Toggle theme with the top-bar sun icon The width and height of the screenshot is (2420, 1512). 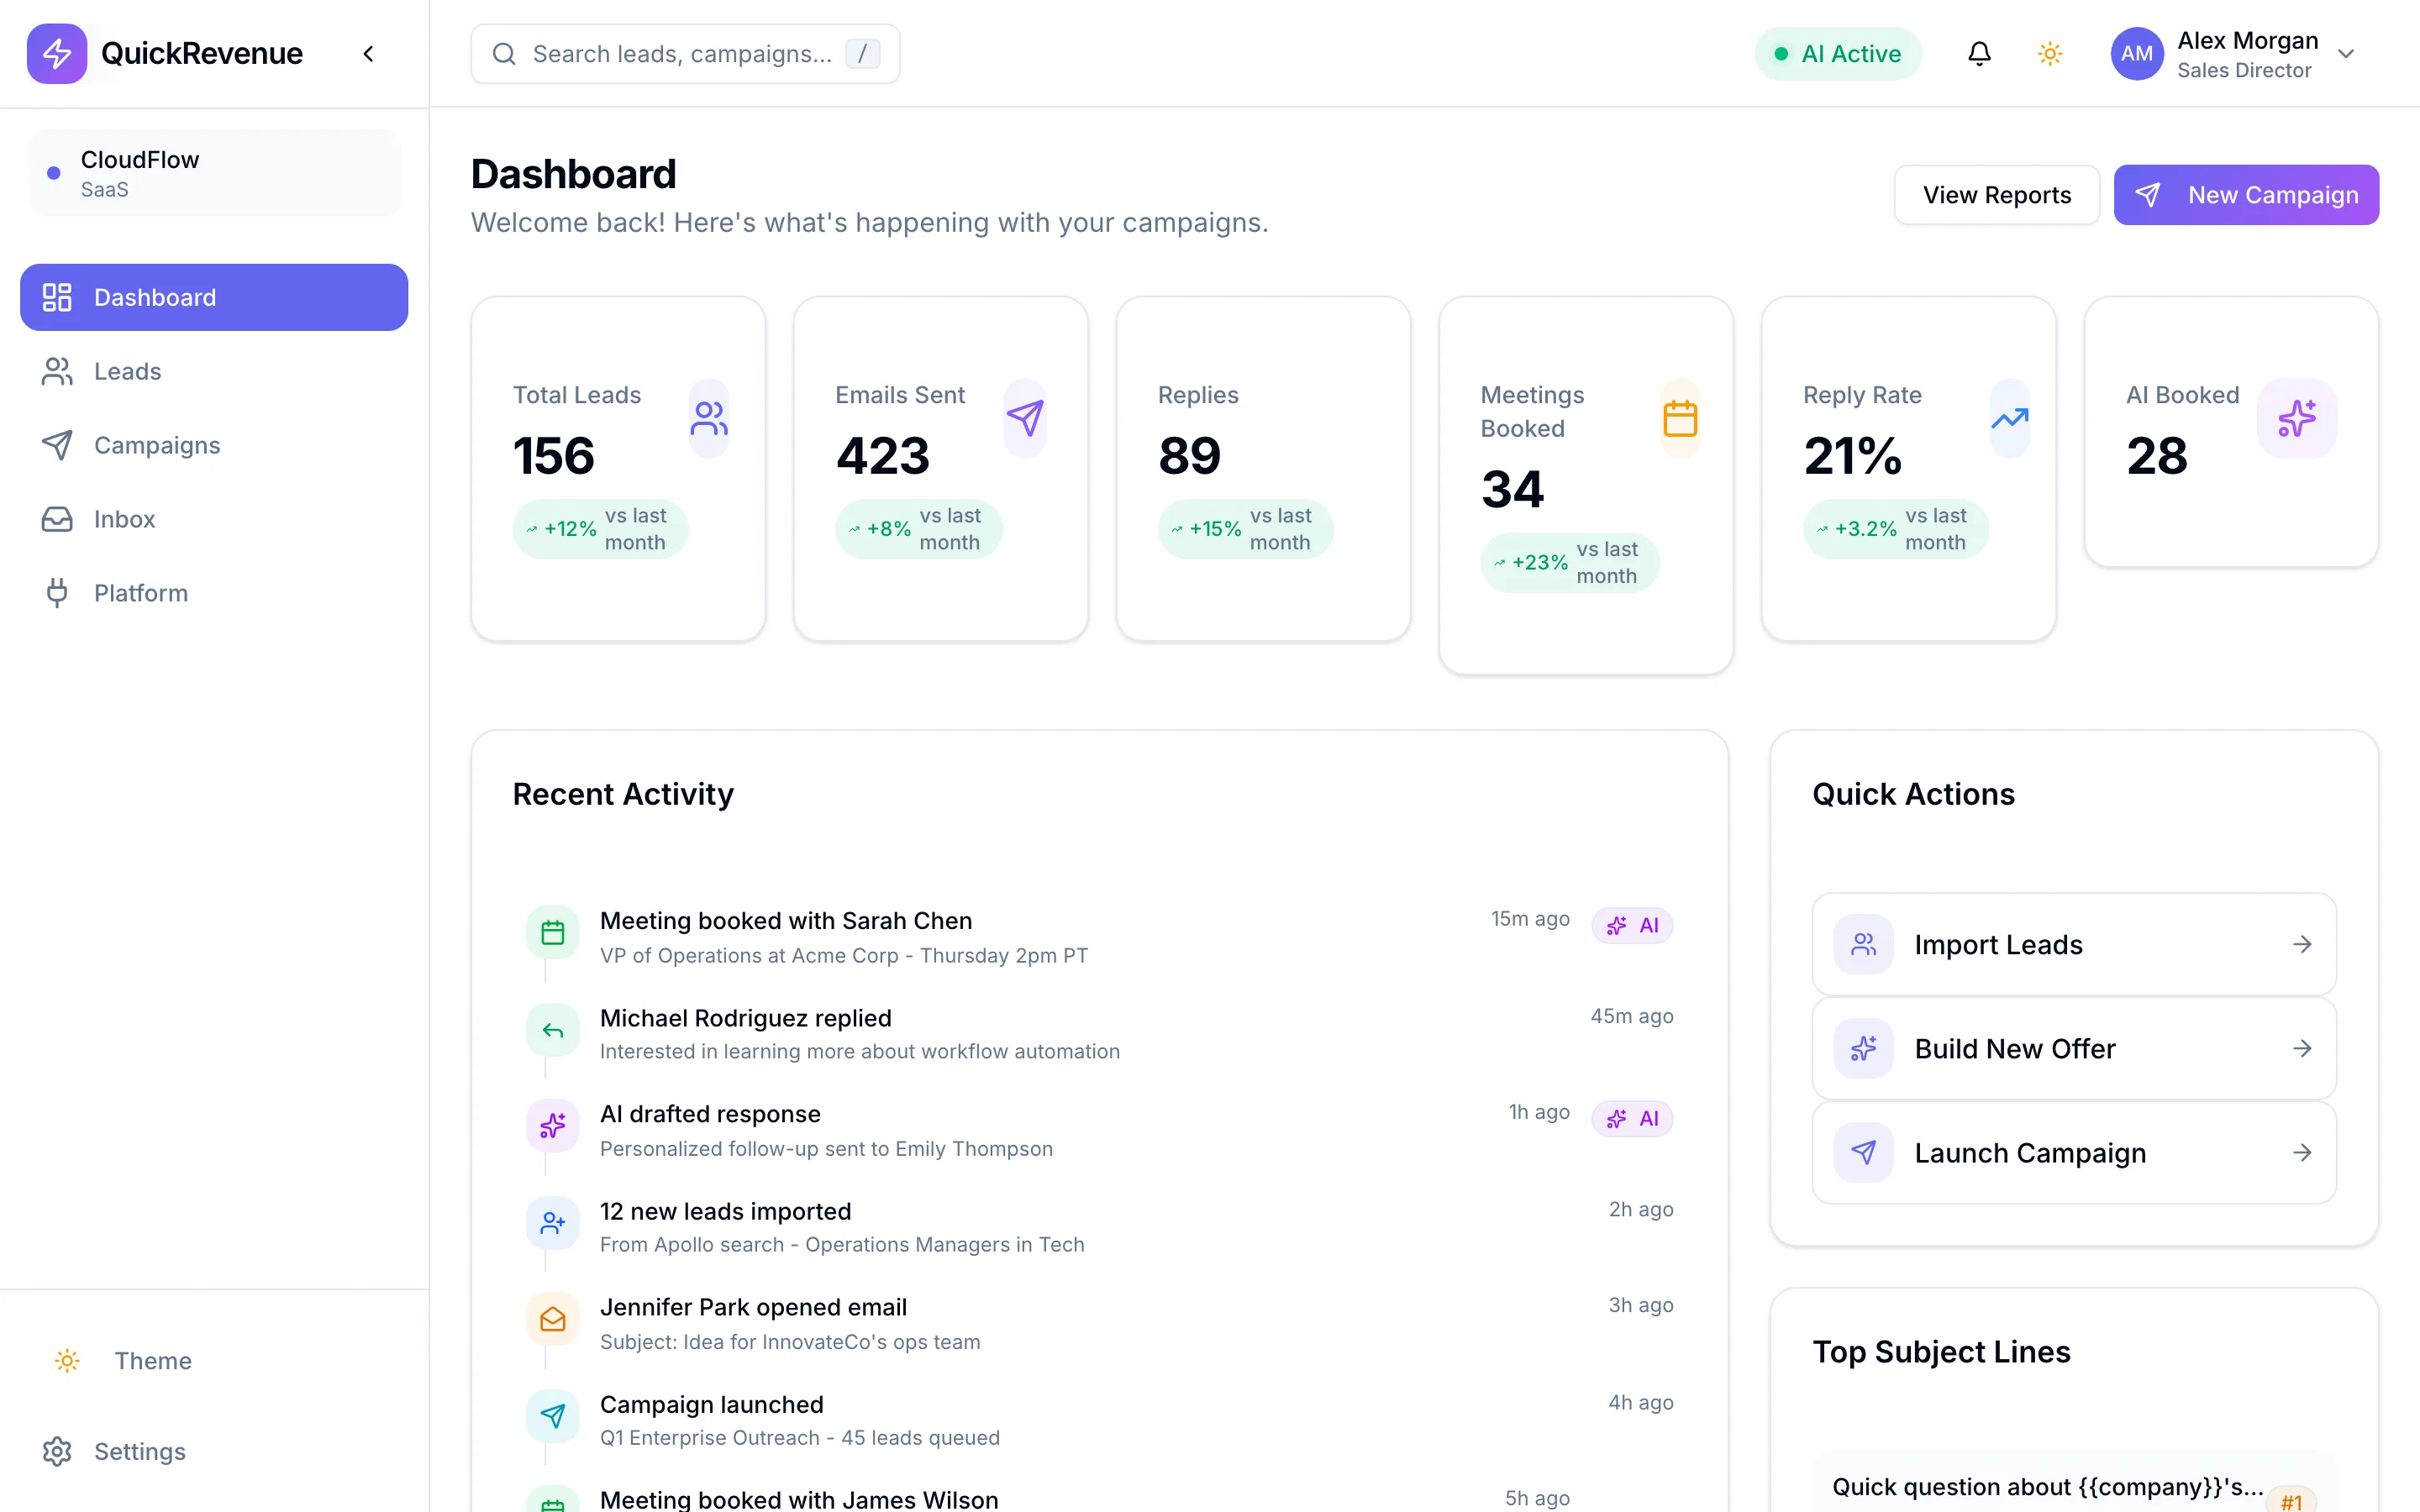pos(2050,53)
